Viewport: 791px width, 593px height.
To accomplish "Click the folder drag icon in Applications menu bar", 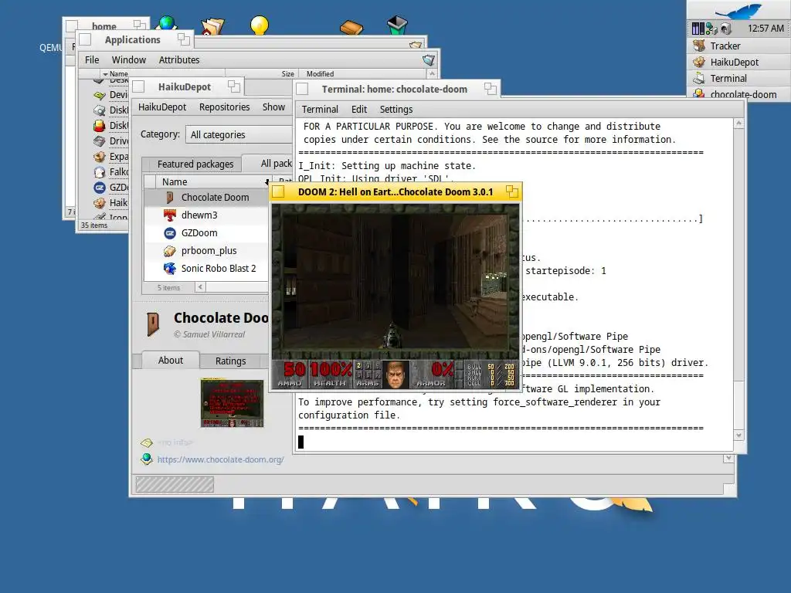I will [x=428, y=60].
